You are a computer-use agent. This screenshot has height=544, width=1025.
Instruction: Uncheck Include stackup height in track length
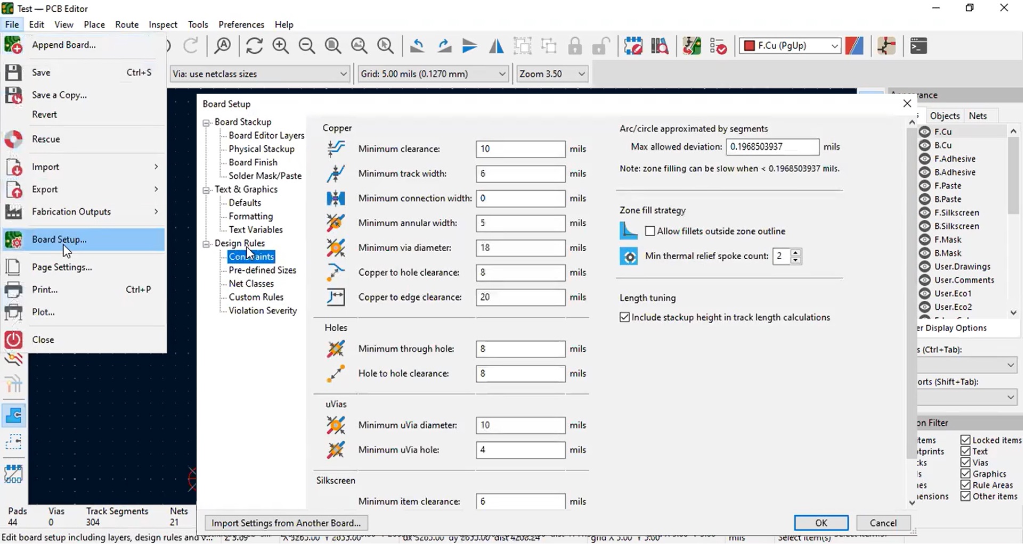pos(625,318)
